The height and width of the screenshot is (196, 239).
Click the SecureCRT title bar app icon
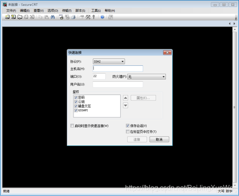5,5
